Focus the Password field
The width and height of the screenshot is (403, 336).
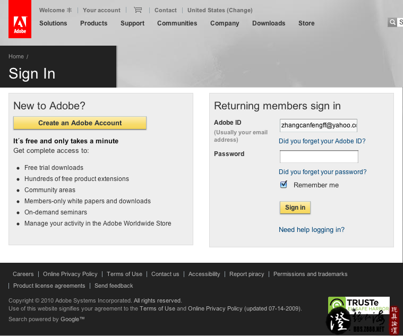click(319, 157)
